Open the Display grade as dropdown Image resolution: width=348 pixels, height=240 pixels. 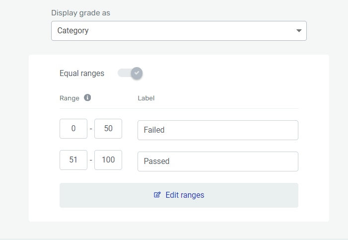[179, 30]
